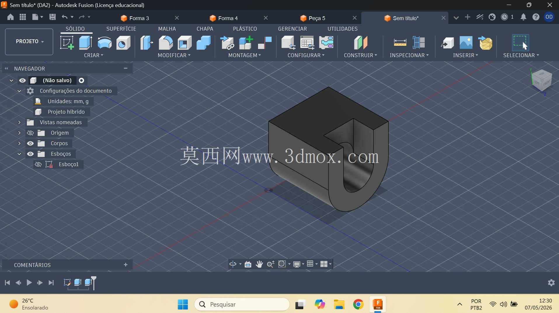Click the ViewCube orientation widget
Image resolution: width=559 pixels, height=313 pixels.
[541, 81]
